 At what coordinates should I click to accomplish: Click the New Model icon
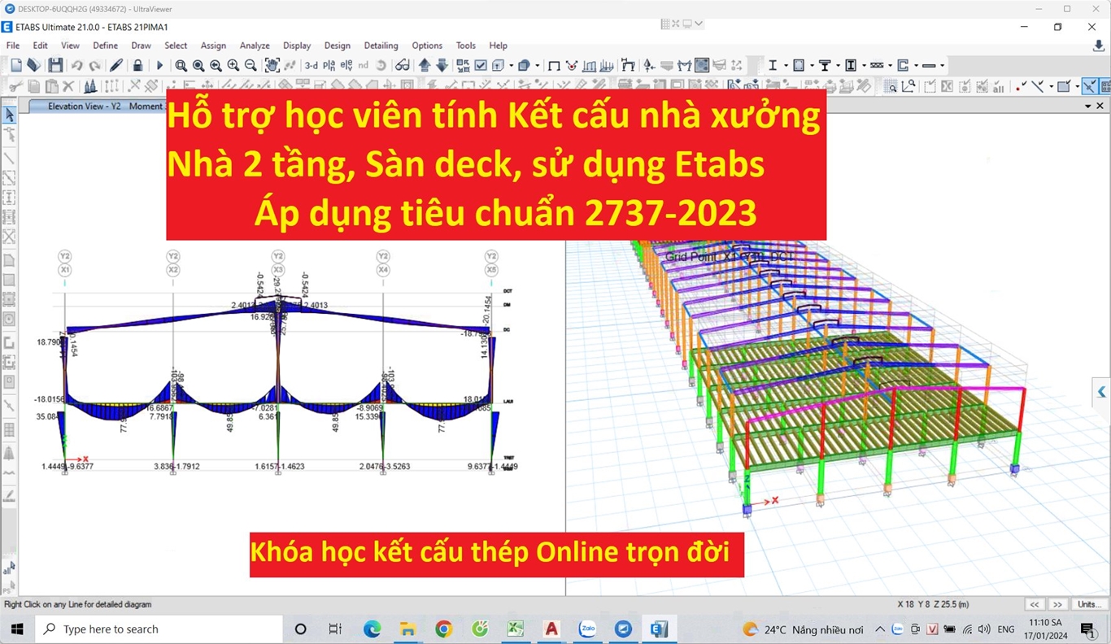(x=16, y=65)
